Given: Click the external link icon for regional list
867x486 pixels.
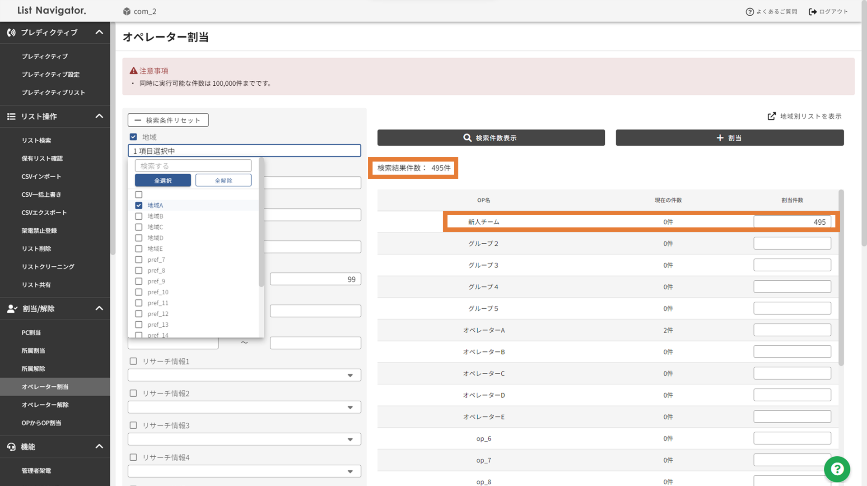Looking at the screenshot, I should click(x=772, y=116).
